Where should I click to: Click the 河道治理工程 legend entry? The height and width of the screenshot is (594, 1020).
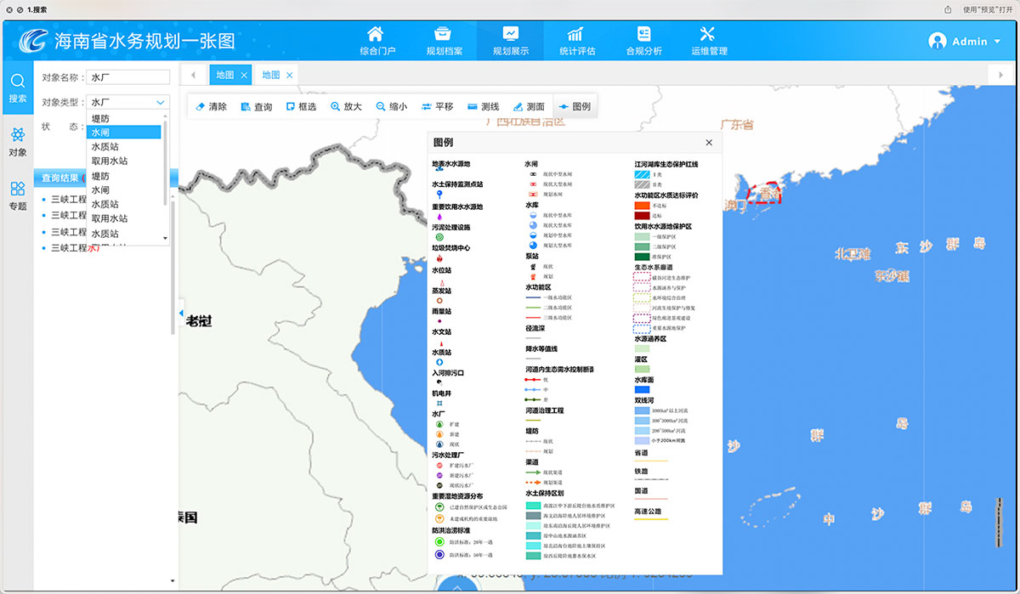click(545, 410)
